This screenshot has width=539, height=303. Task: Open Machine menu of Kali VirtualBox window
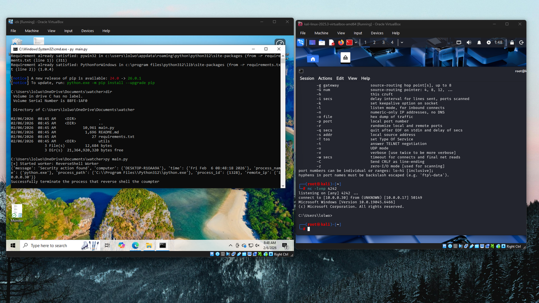[x=321, y=33]
